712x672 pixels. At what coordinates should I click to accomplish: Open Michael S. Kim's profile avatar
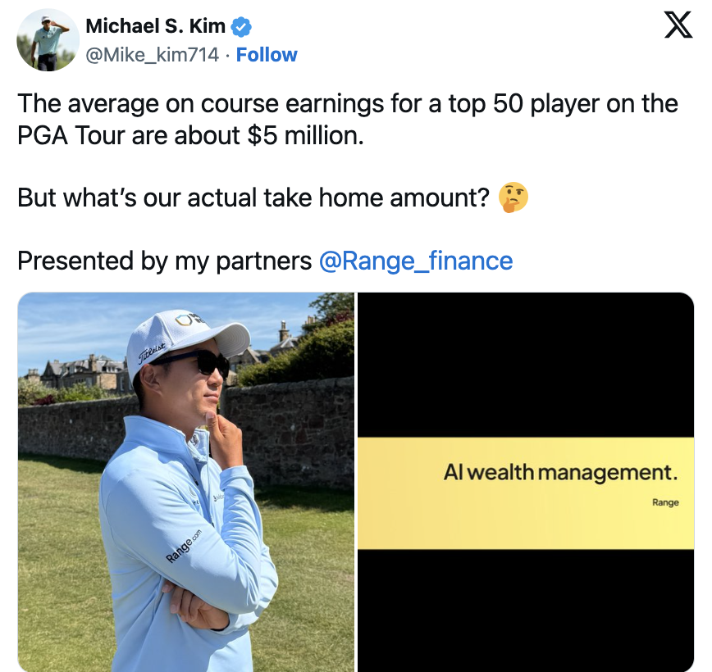pos(48,40)
